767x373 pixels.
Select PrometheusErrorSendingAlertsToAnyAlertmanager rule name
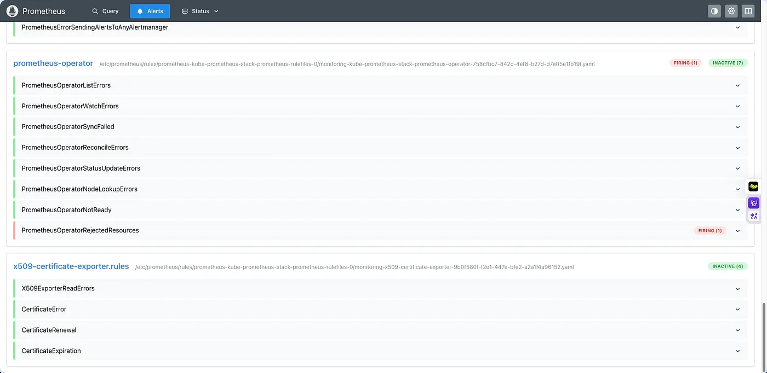(x=95, y=27)
